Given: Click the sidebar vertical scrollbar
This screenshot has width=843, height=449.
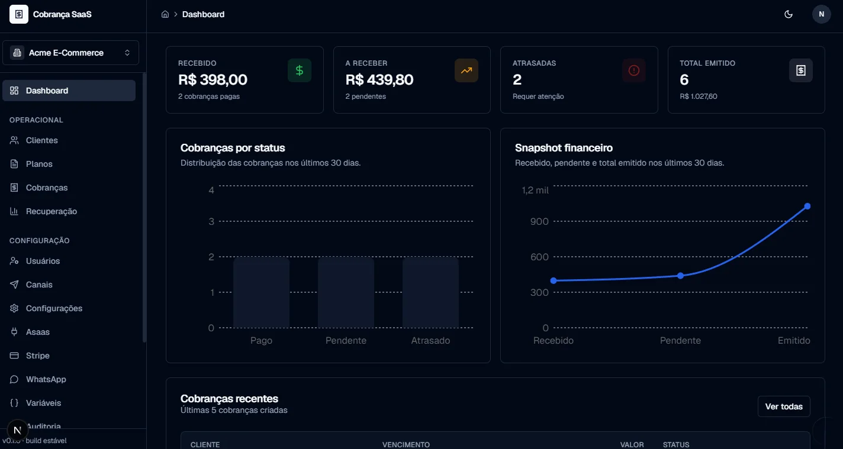Looking at the screenshot, I should click(x=144, y=208).
